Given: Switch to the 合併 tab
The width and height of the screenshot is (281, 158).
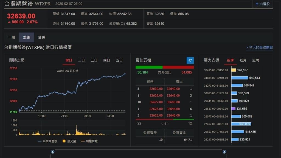Looking at the screenshot, I should tap(42, 37).
